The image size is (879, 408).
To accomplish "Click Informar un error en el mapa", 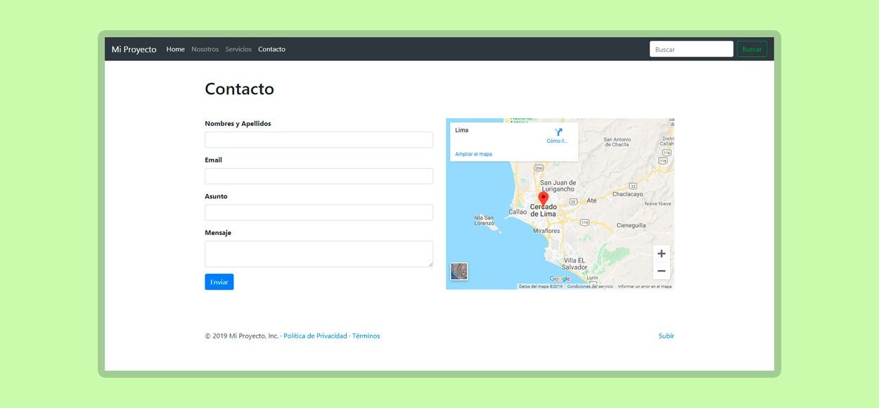I will [645, 286].
